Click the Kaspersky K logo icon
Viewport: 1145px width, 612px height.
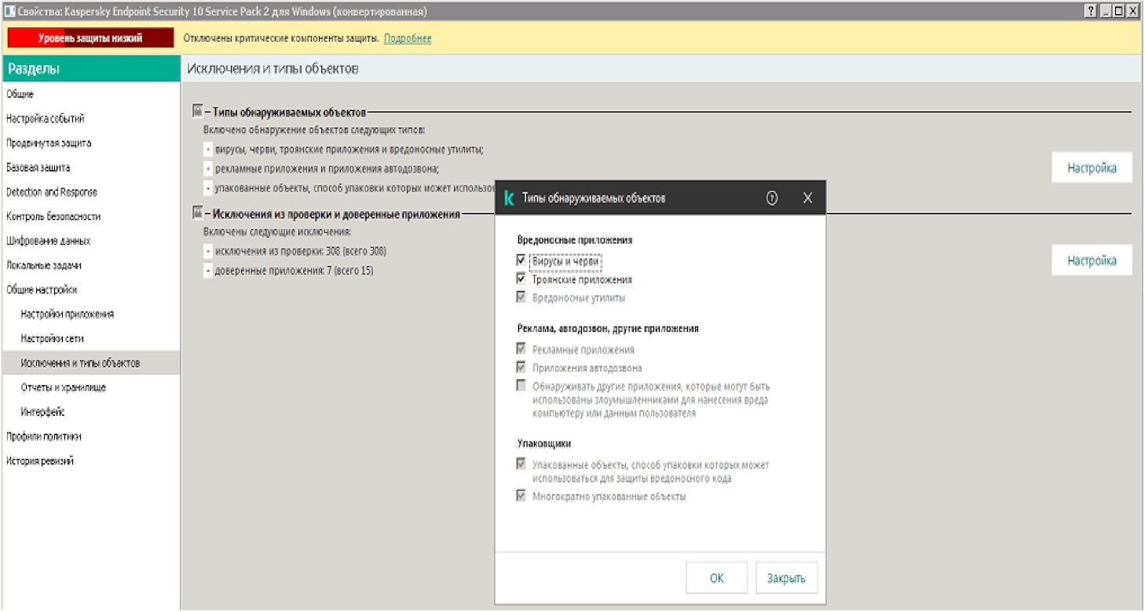[x=509, y=199]
